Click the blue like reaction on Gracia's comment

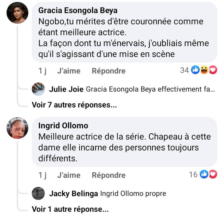[195, 70]
